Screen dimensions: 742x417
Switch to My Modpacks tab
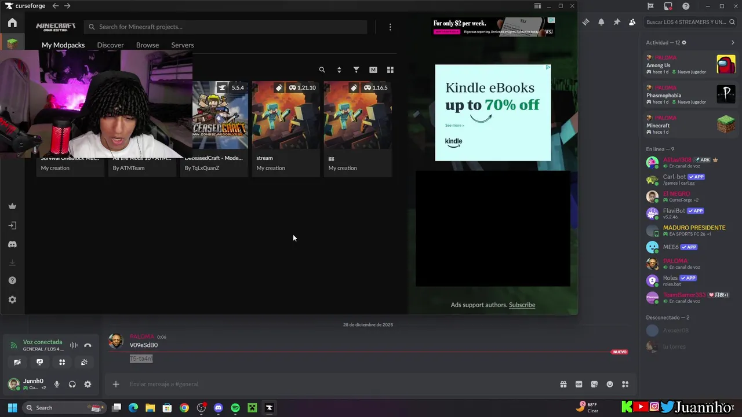pos(63,45)
